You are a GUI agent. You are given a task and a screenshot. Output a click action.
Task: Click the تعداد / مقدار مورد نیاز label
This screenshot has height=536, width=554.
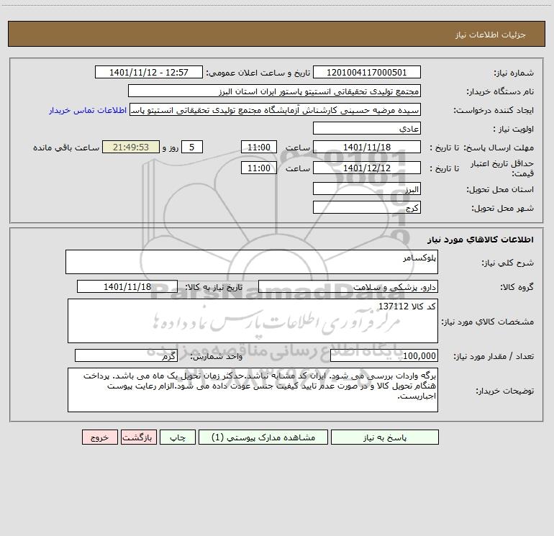494,356
